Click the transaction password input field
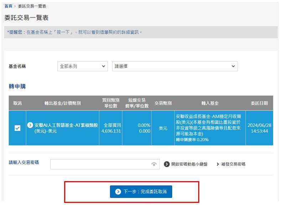This screenshot has height=205, width=283. point(101,164)
